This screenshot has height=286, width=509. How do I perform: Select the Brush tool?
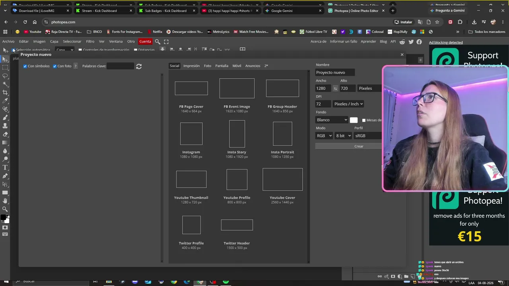click(x=5, y=118)
